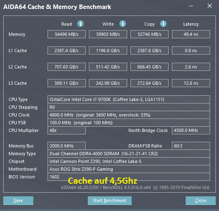The height and width of the screenshot is (211, 219).
Task: Click the North Bridge Clock 4500.0 MHz field
Action: tap(191, 130)
